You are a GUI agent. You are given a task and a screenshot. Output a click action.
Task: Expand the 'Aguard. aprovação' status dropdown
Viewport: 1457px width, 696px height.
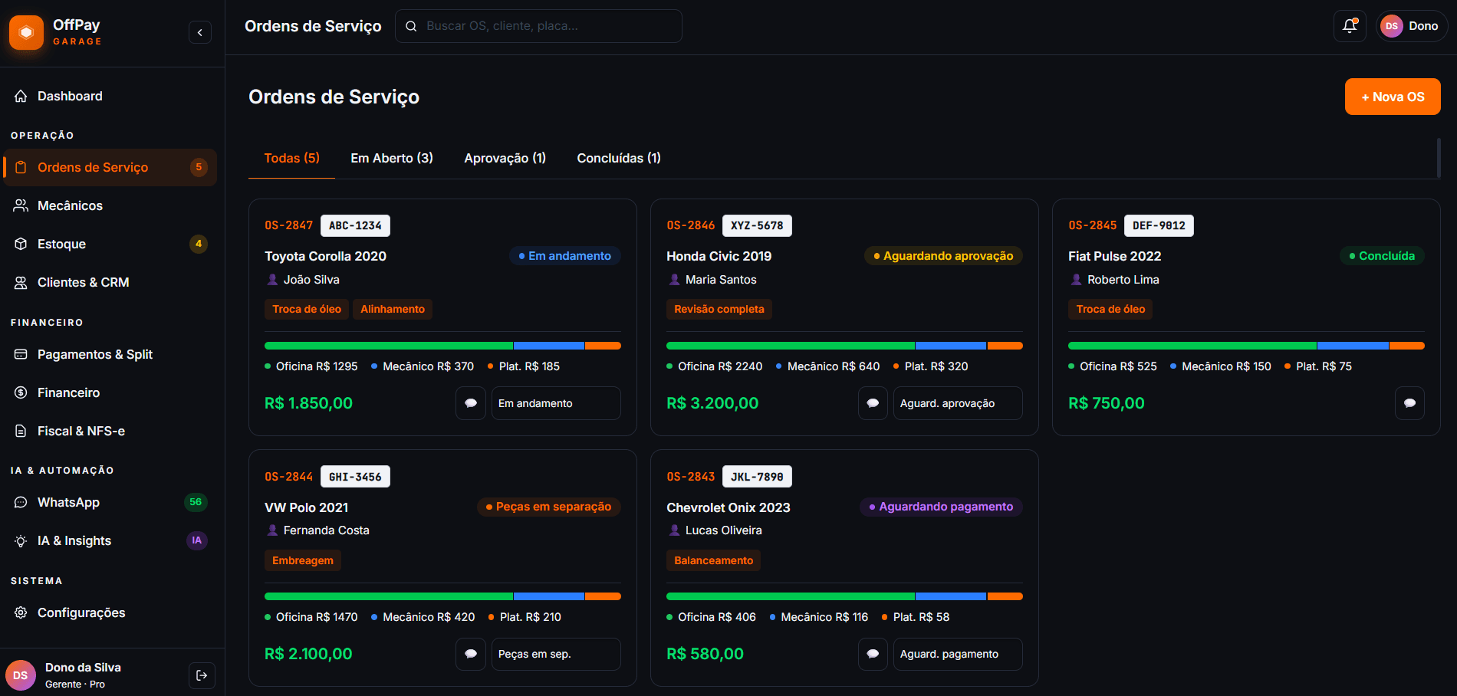[957, 403]
